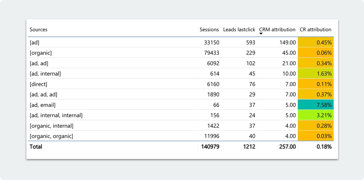Click the 66 sessions value
Screen dimensions: 364x180
click(216, 105)
